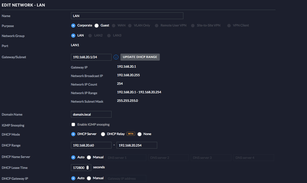Click the UPDATE DHCP RANGE button
This screenshot has height=183, width=307.
[140, 57]
